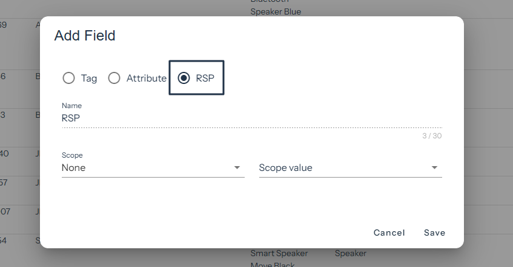The width and height of the screenshot is (513, 267).
Task: Click the small Scope field label
Action: pyautogui.click(x=72, y=155)
